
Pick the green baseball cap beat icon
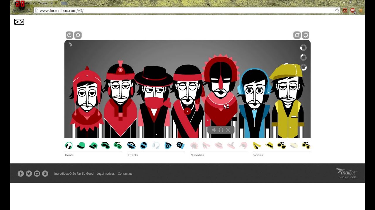coord(81,145)
